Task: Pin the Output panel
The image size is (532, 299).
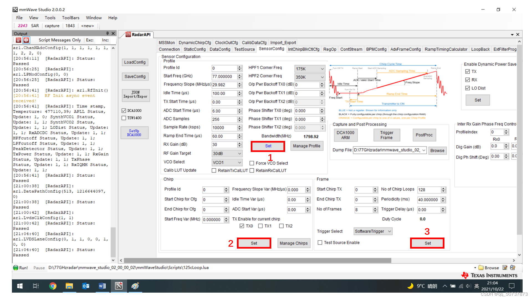Action: pos(108,33)
